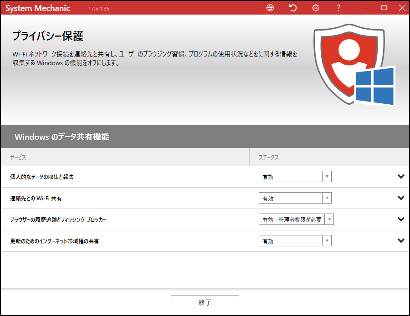Open settings via the gear icon
Viewport: 410px width, 316px height.
click(x=316, y=8)
